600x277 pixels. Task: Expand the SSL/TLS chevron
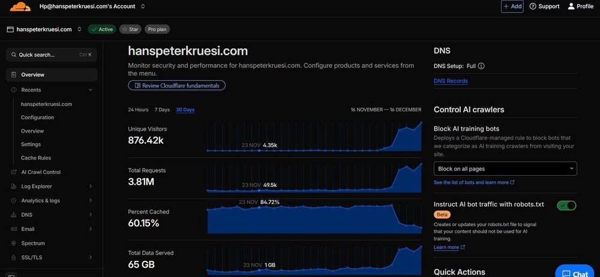(x=91, y=257)
